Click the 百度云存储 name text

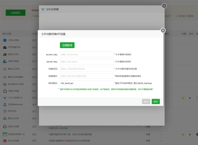[13, 127]
